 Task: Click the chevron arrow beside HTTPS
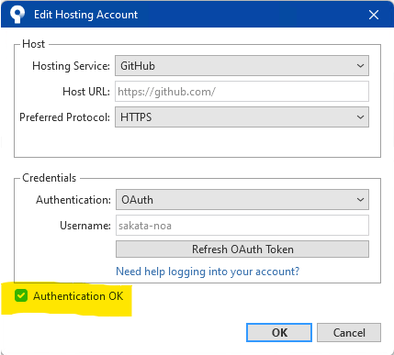point(360,117)
